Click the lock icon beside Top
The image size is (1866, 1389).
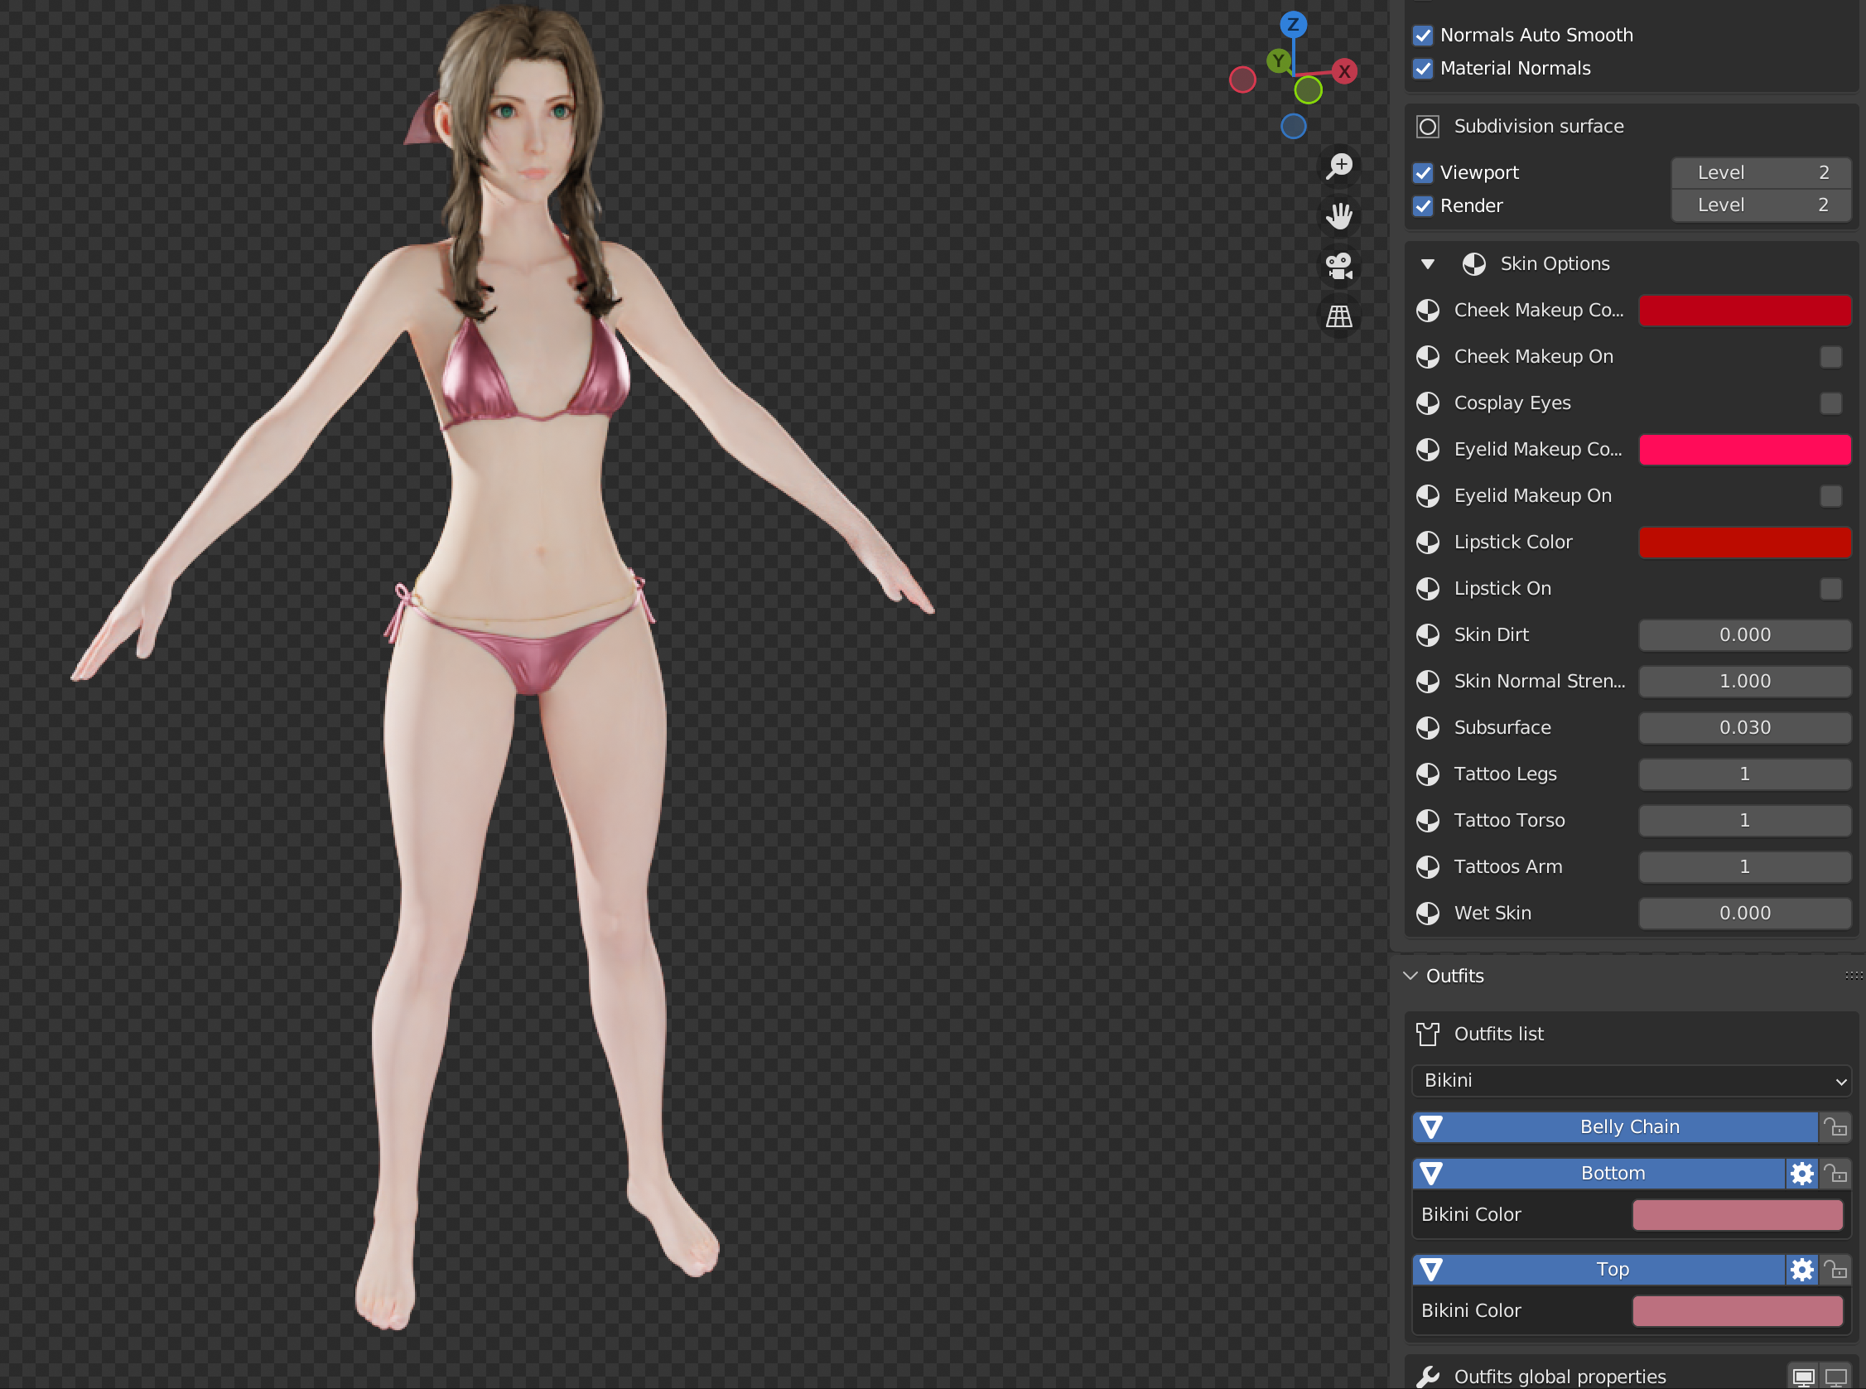point(1835,1270)
